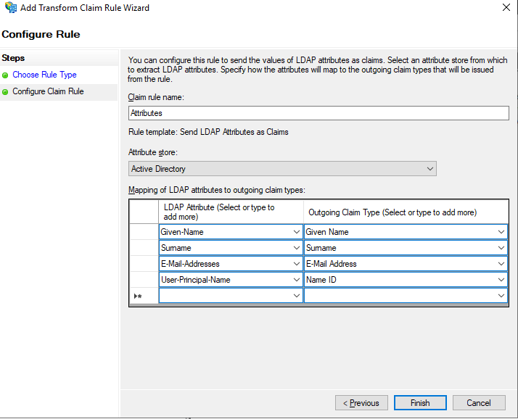Click the 'Claim rule name:' label

click(x=156, y=97)
